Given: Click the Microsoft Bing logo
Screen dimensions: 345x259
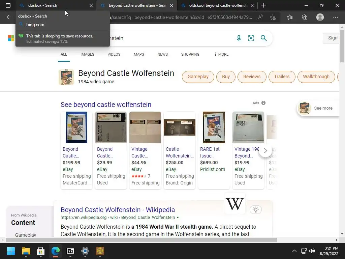Looking at the screenshot, I should click(11, 38).
